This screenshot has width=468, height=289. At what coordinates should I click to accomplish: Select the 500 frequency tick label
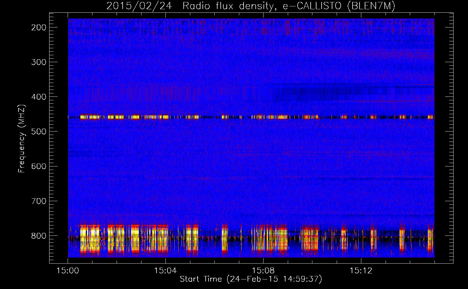point(38,131)
